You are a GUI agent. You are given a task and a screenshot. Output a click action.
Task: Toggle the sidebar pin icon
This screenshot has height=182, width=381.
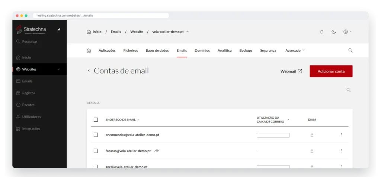[59, 30]
